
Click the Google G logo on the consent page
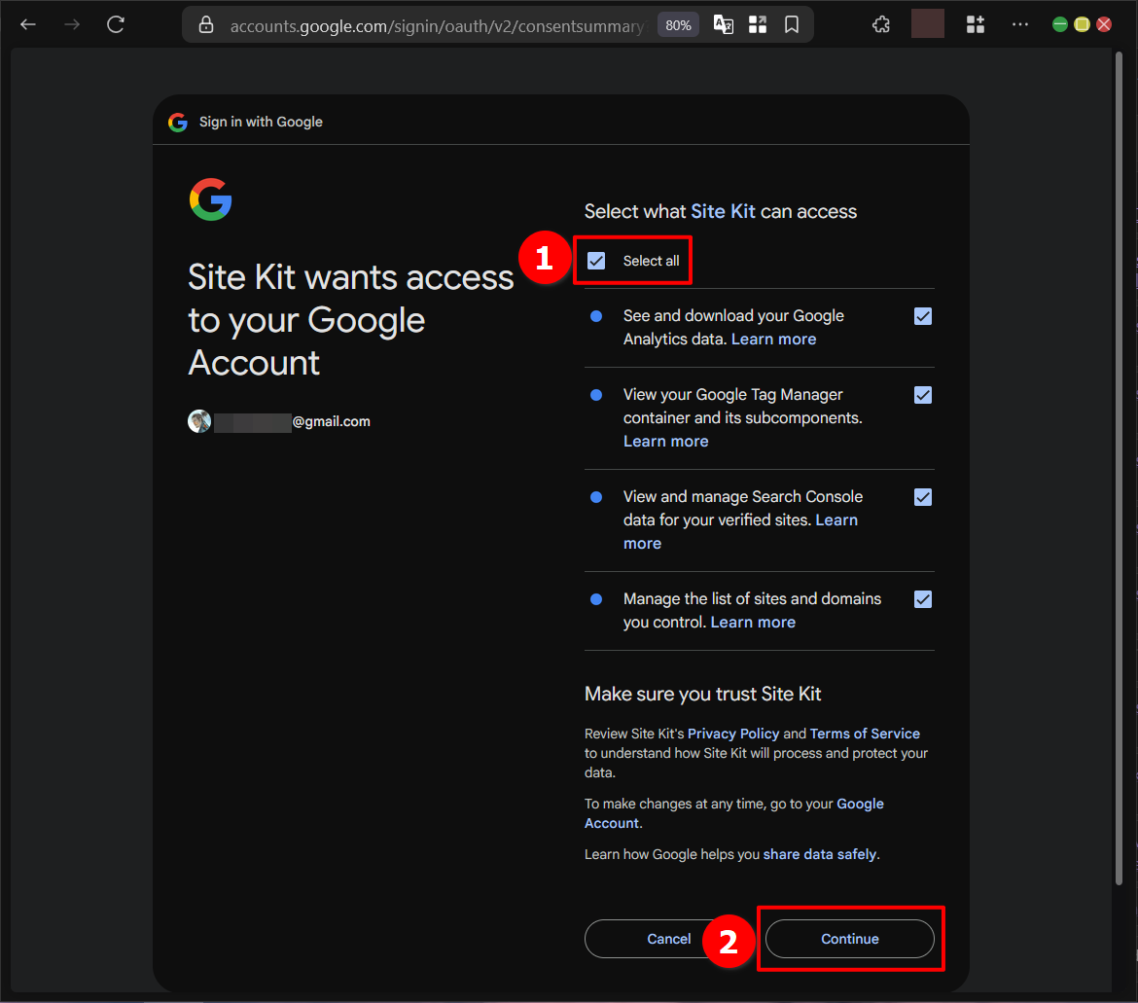[x=210, y=199]
